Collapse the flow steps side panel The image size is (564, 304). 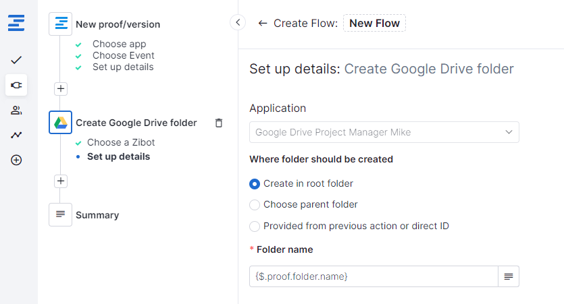click(238, 23)
